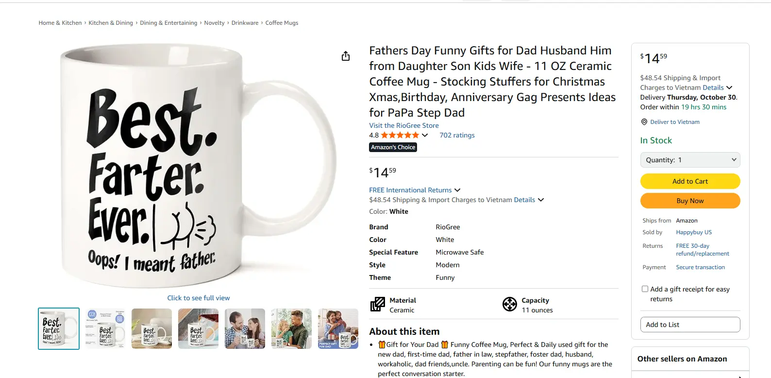The width and height of the screenshot is (771, 378).
Task: Open the rating breakdown next to 4.8
Action: 425,135
